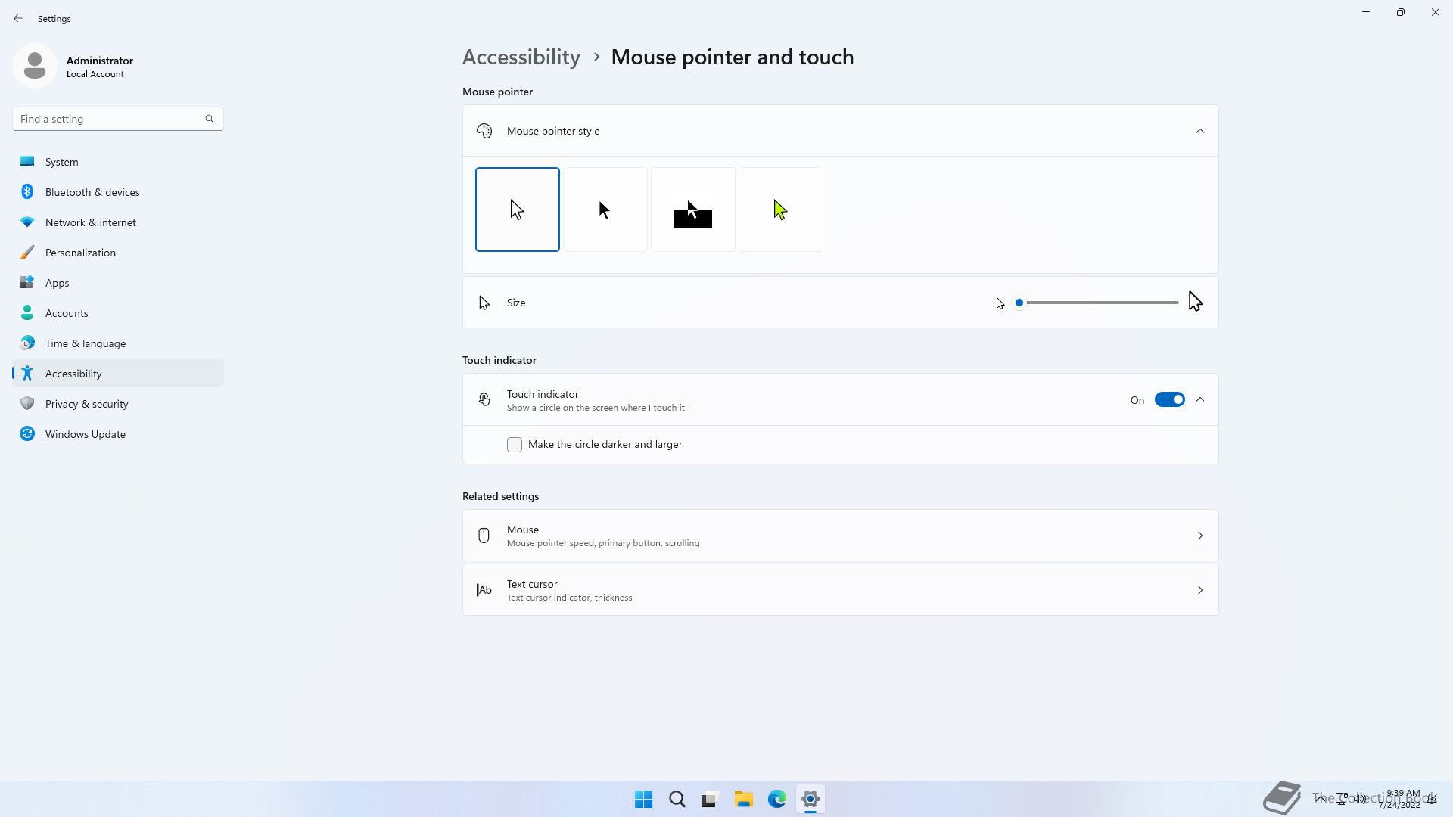Collapse the Mouse pointer style section

(1199, 131)
